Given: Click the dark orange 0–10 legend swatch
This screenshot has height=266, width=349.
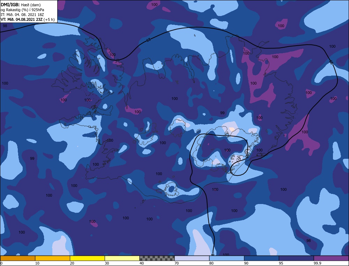Looking at the screenshot, I should 17,258.
